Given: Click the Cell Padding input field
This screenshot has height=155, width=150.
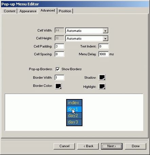Looking at the screenshot, I should [x=59, y=46].
